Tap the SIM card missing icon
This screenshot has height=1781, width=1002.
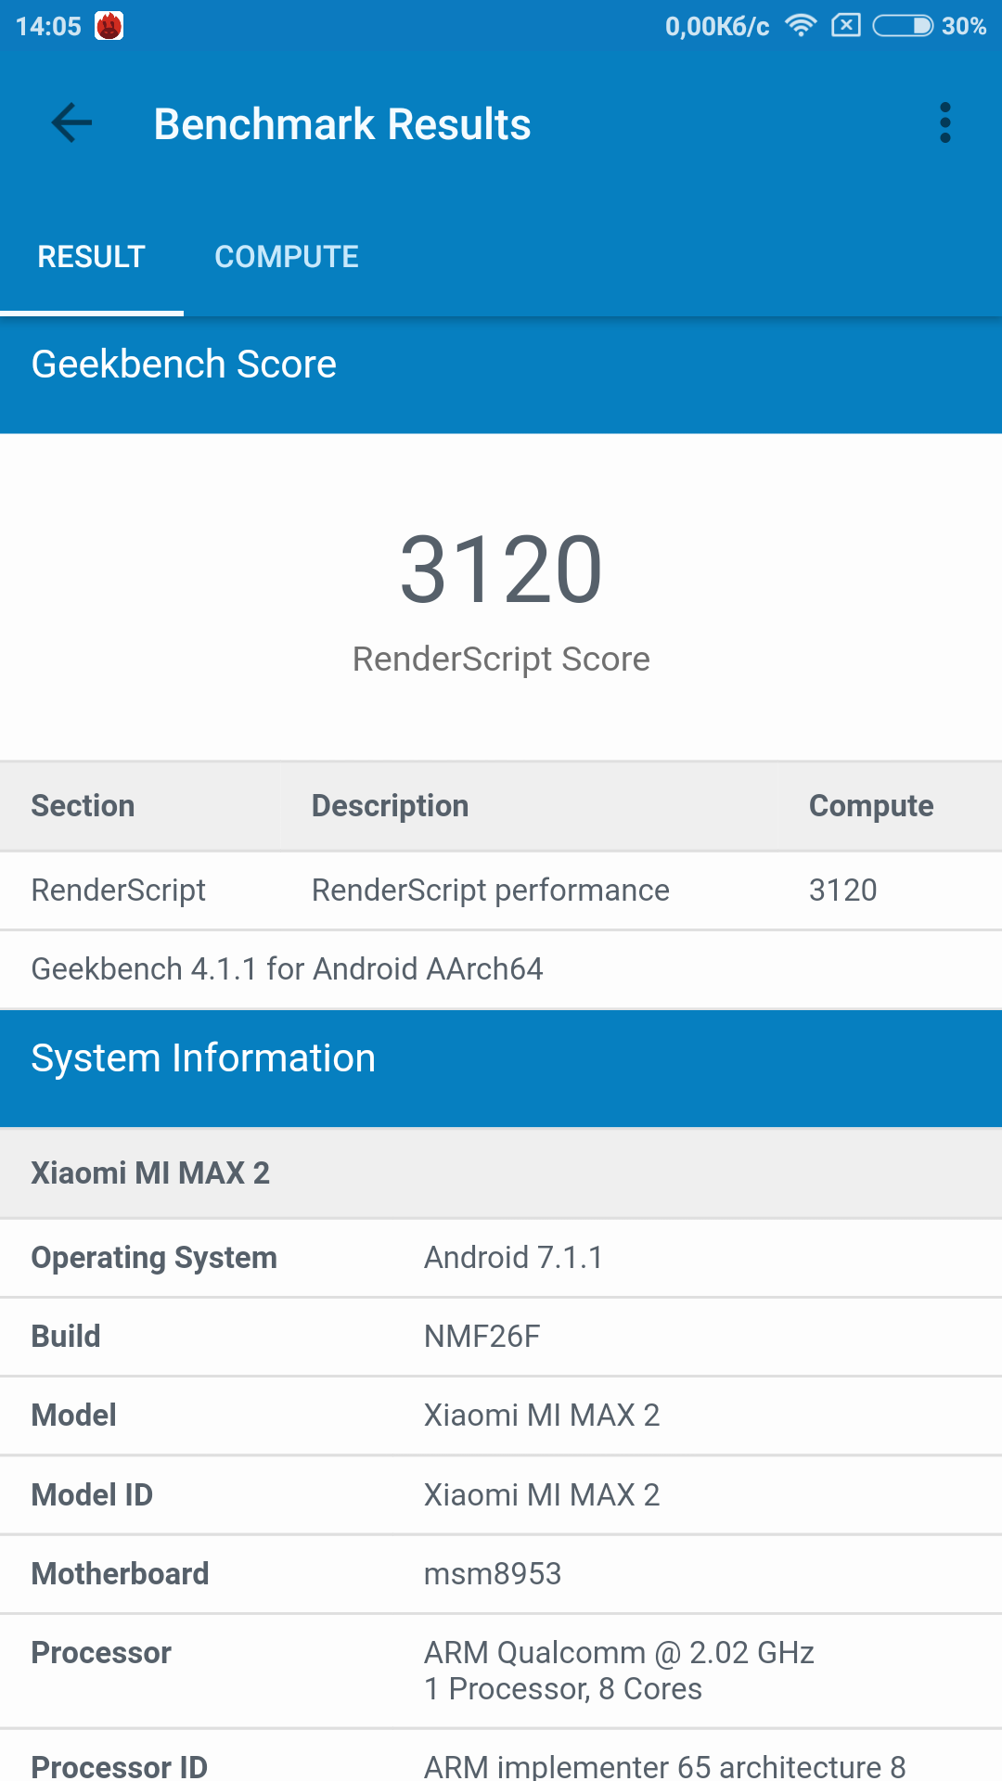coord(845,26)
